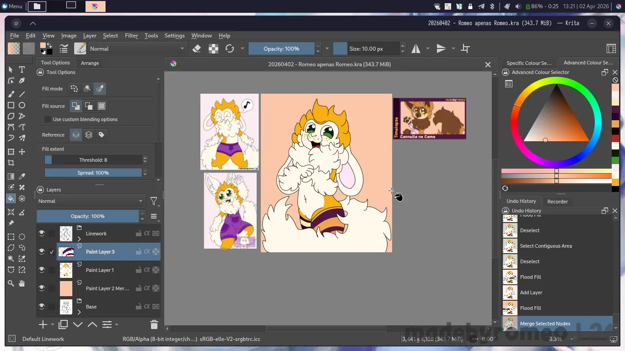Choose the Zoom magnifier tool
This screenshot has height=351, width=625.
pos(11,283)
